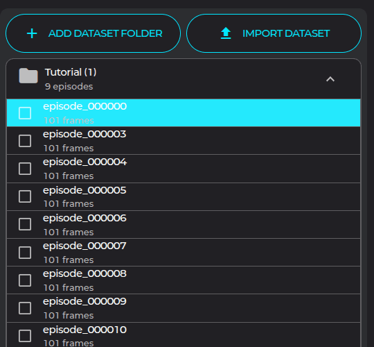This screenshot has height=347, width=374.
Task: Click the upload arrow icon for import
Action: point(226,33)
